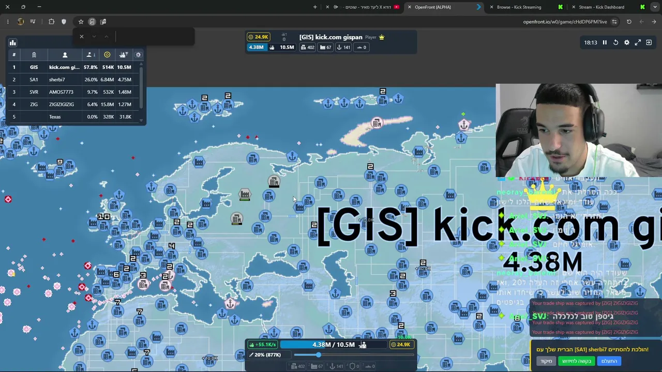Click the bottom gold 24.9K indicator
This screenshot has width=662, height=372.
[x=401, y=345]
